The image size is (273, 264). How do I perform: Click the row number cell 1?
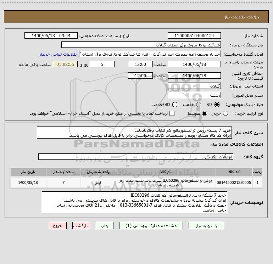click(x=257, y=182)
